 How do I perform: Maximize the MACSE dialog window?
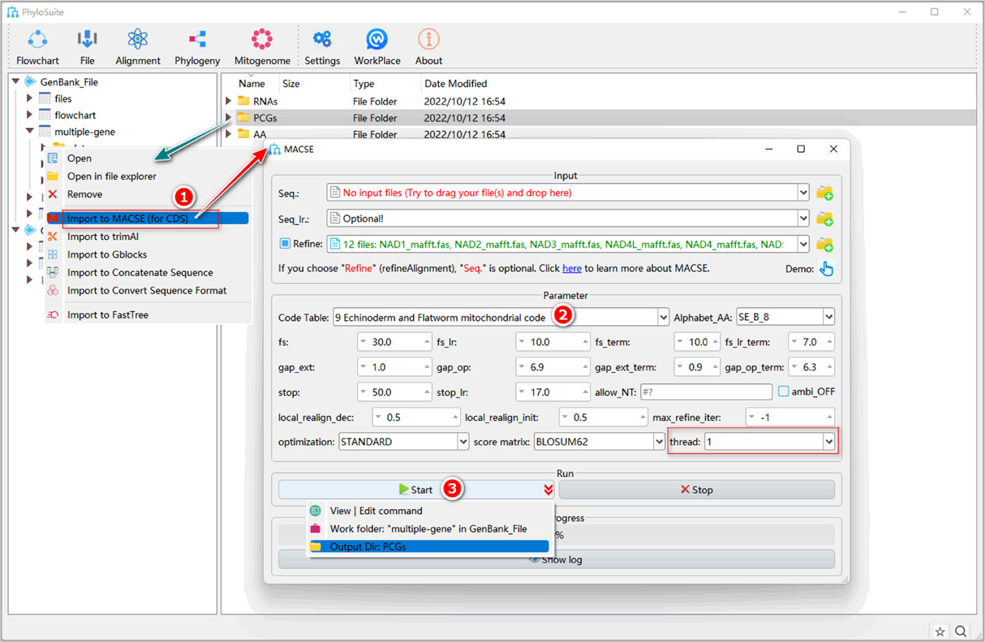[801, 149]
